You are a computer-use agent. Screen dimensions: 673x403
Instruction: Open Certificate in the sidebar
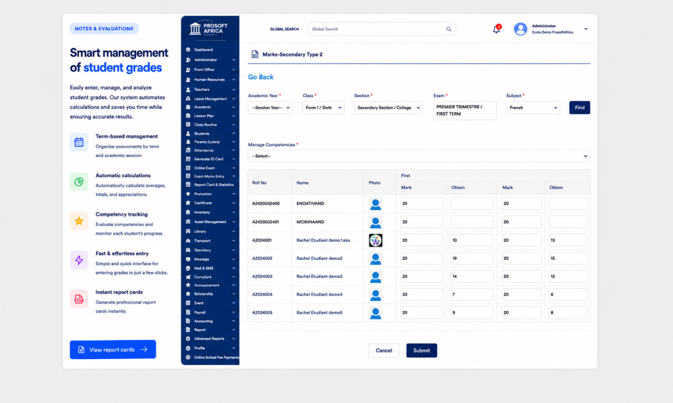(x=210, y=203)
